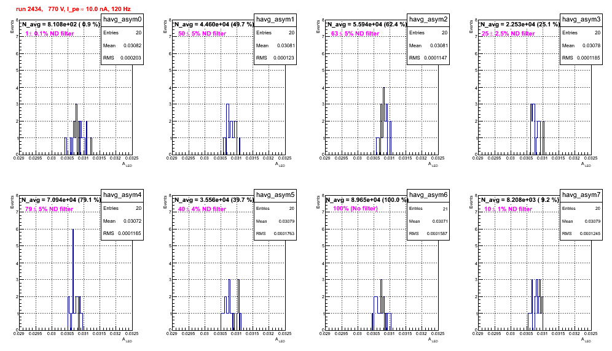
Task: Click the Events y-axis label of havg_asym0 plot
Action: pyautogui.click(x=12, y=26)
